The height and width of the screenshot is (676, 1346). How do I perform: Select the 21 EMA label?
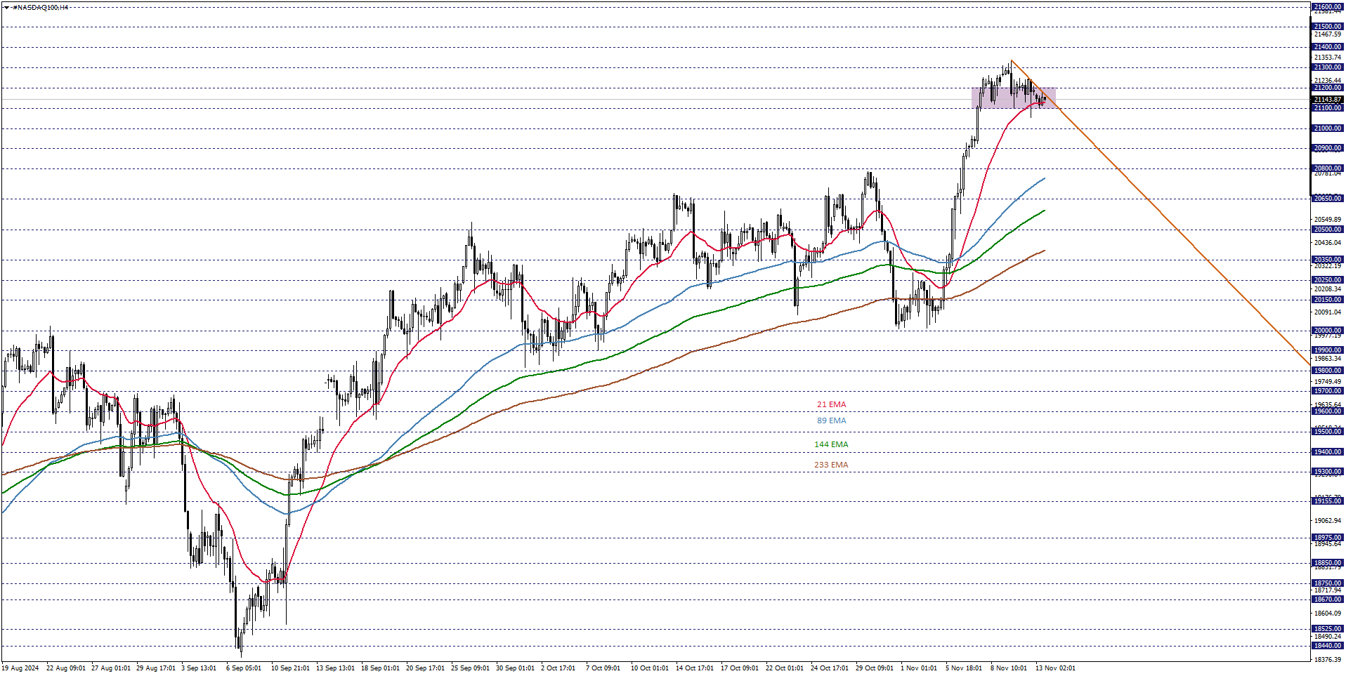[831, 404]
